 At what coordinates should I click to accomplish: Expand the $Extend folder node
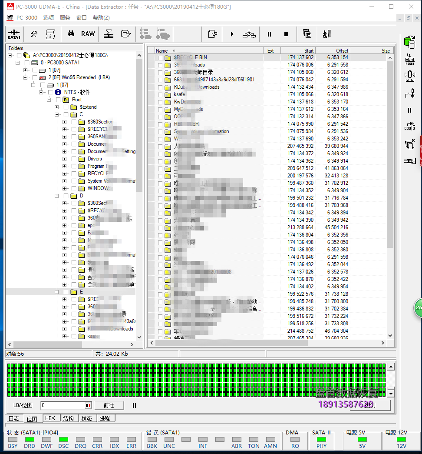tap(56, 107)
